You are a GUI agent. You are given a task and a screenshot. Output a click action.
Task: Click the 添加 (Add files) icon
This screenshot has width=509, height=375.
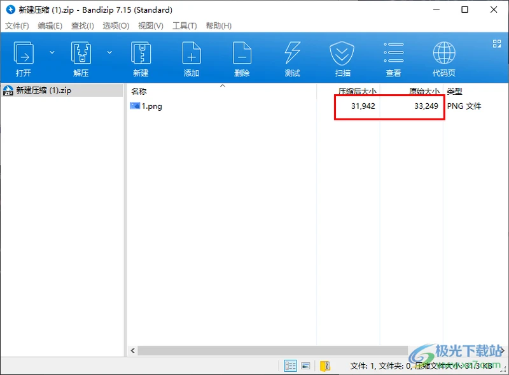[192, 59]
